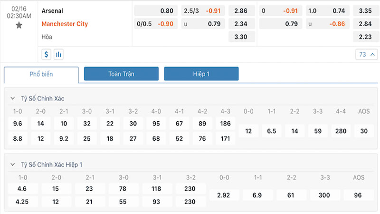Pick first-half score 1-1 at 6.9

258,195
